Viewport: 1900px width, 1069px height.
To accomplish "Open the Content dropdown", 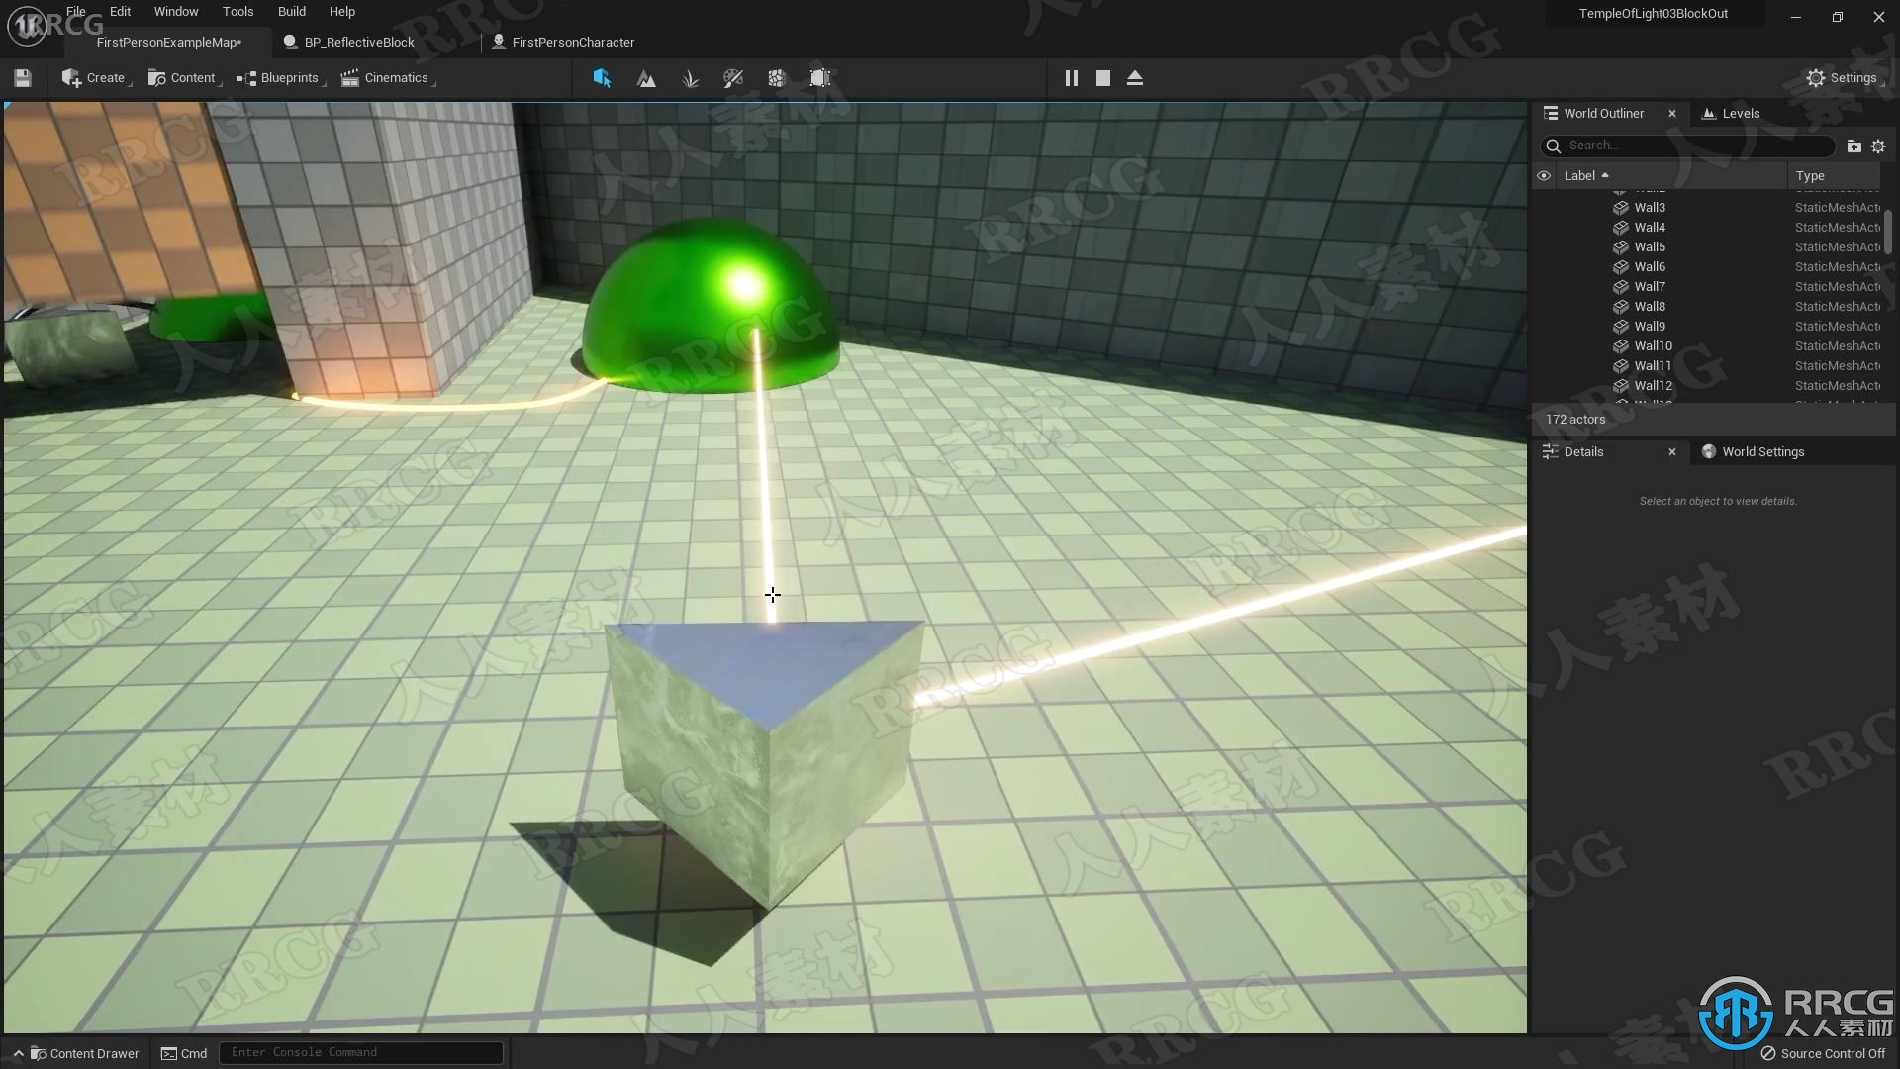I will coord(184,78).
